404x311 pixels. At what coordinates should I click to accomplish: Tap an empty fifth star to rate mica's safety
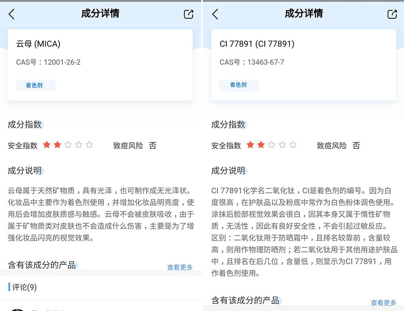point(90,144)
